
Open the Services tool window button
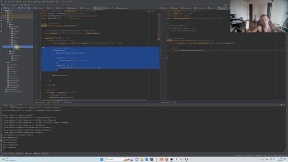coord(37,153)
